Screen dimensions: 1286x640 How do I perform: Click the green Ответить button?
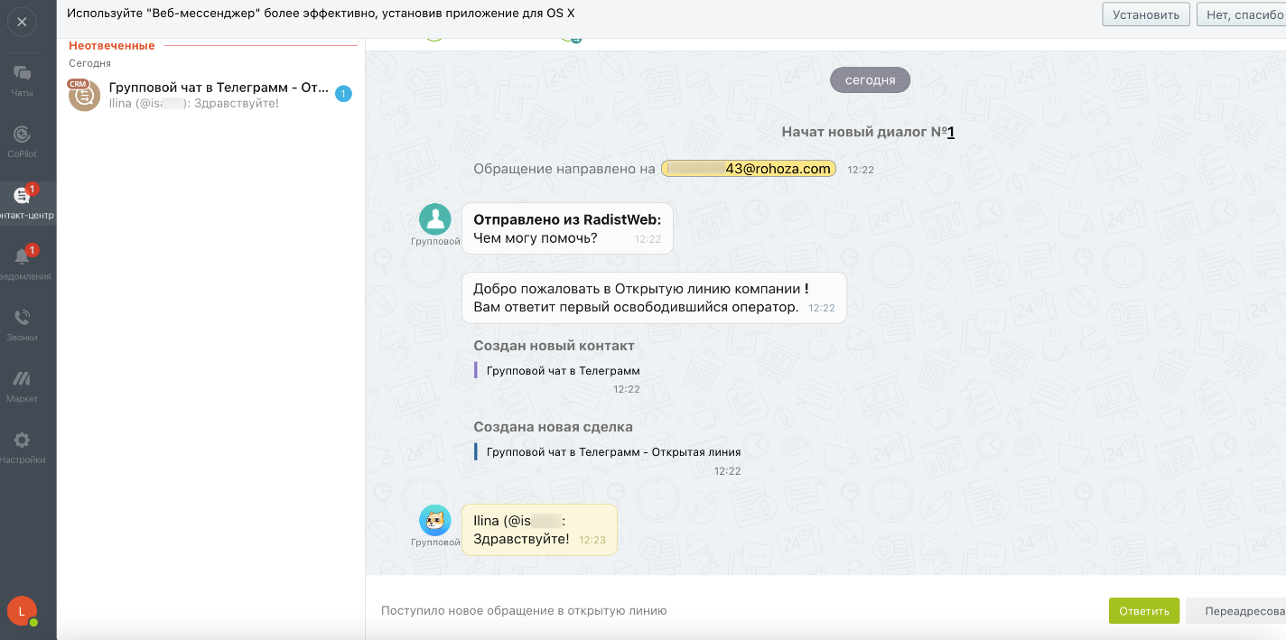(x=1144, y=611)
